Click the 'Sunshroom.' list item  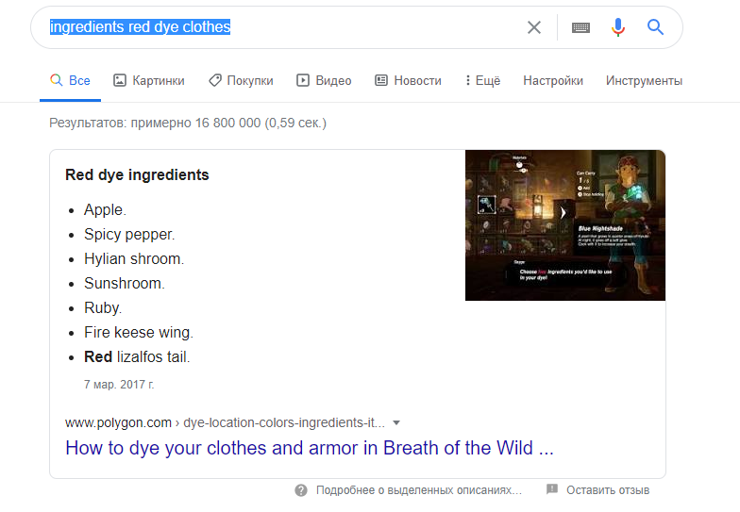pos(125,283)
